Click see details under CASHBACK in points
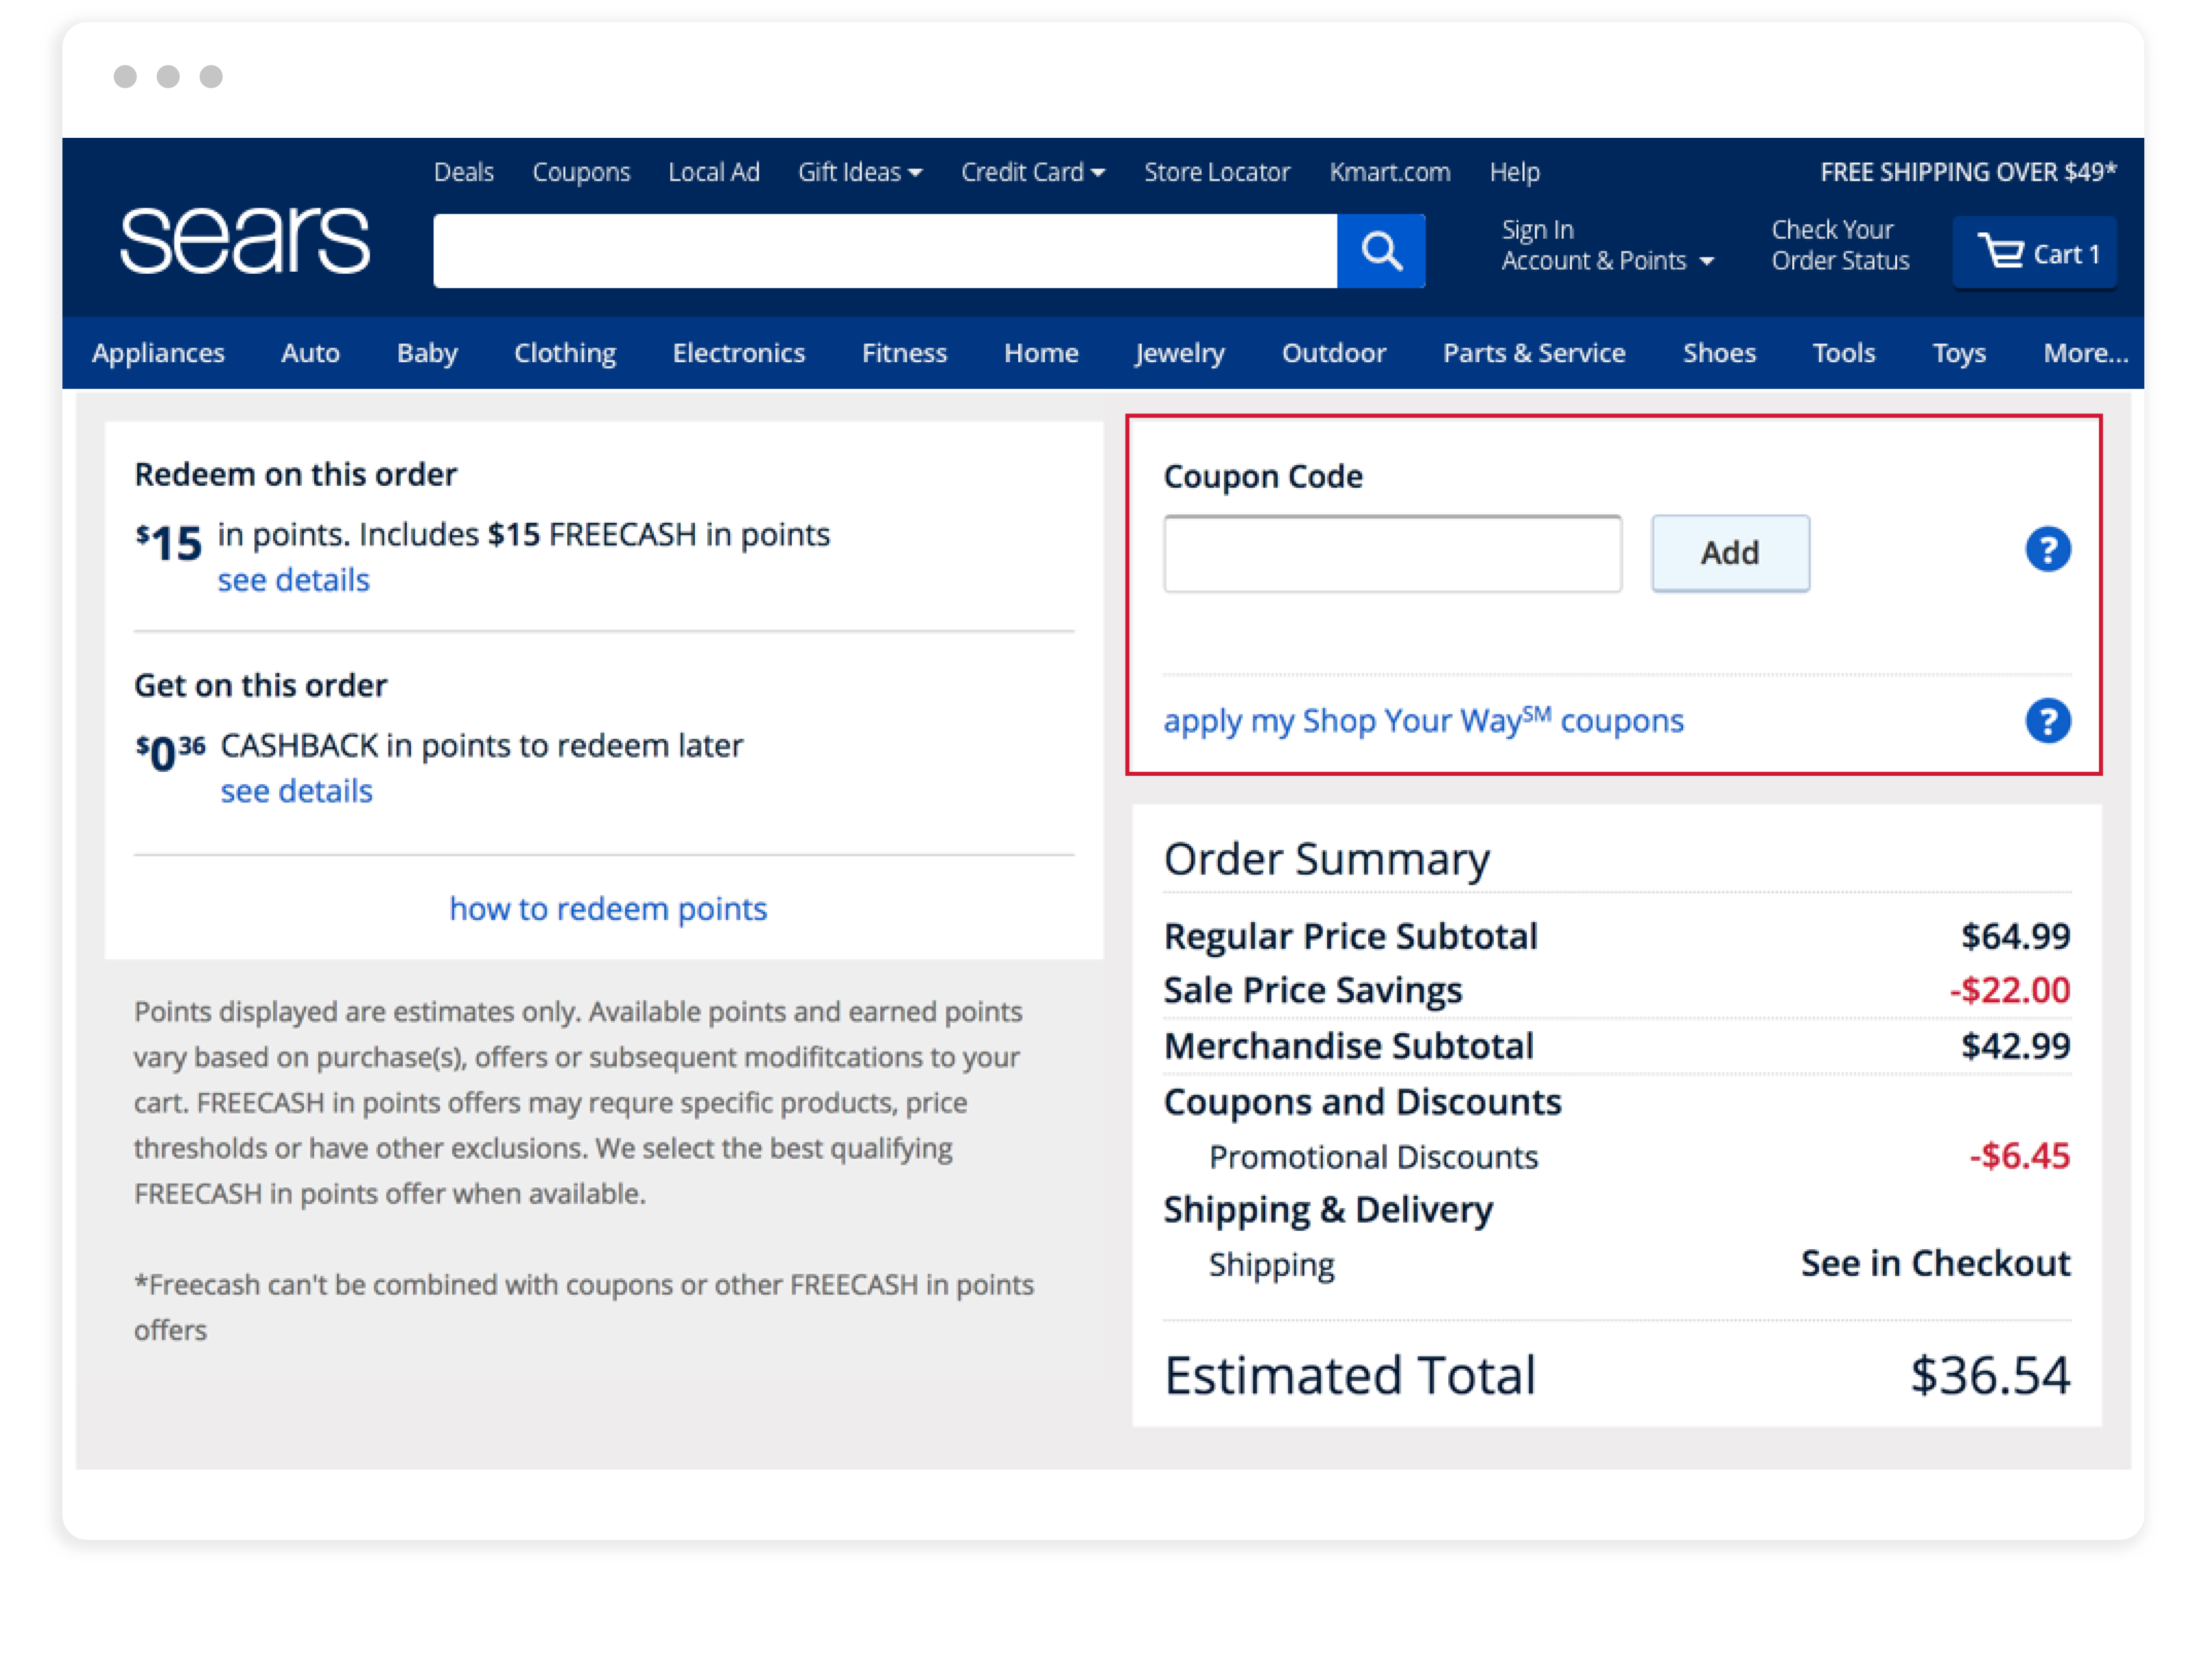Screen dimensions: 2212x1679 point(296,791)
